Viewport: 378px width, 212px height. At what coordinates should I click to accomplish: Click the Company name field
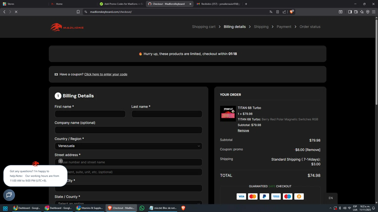coord(128,130)
